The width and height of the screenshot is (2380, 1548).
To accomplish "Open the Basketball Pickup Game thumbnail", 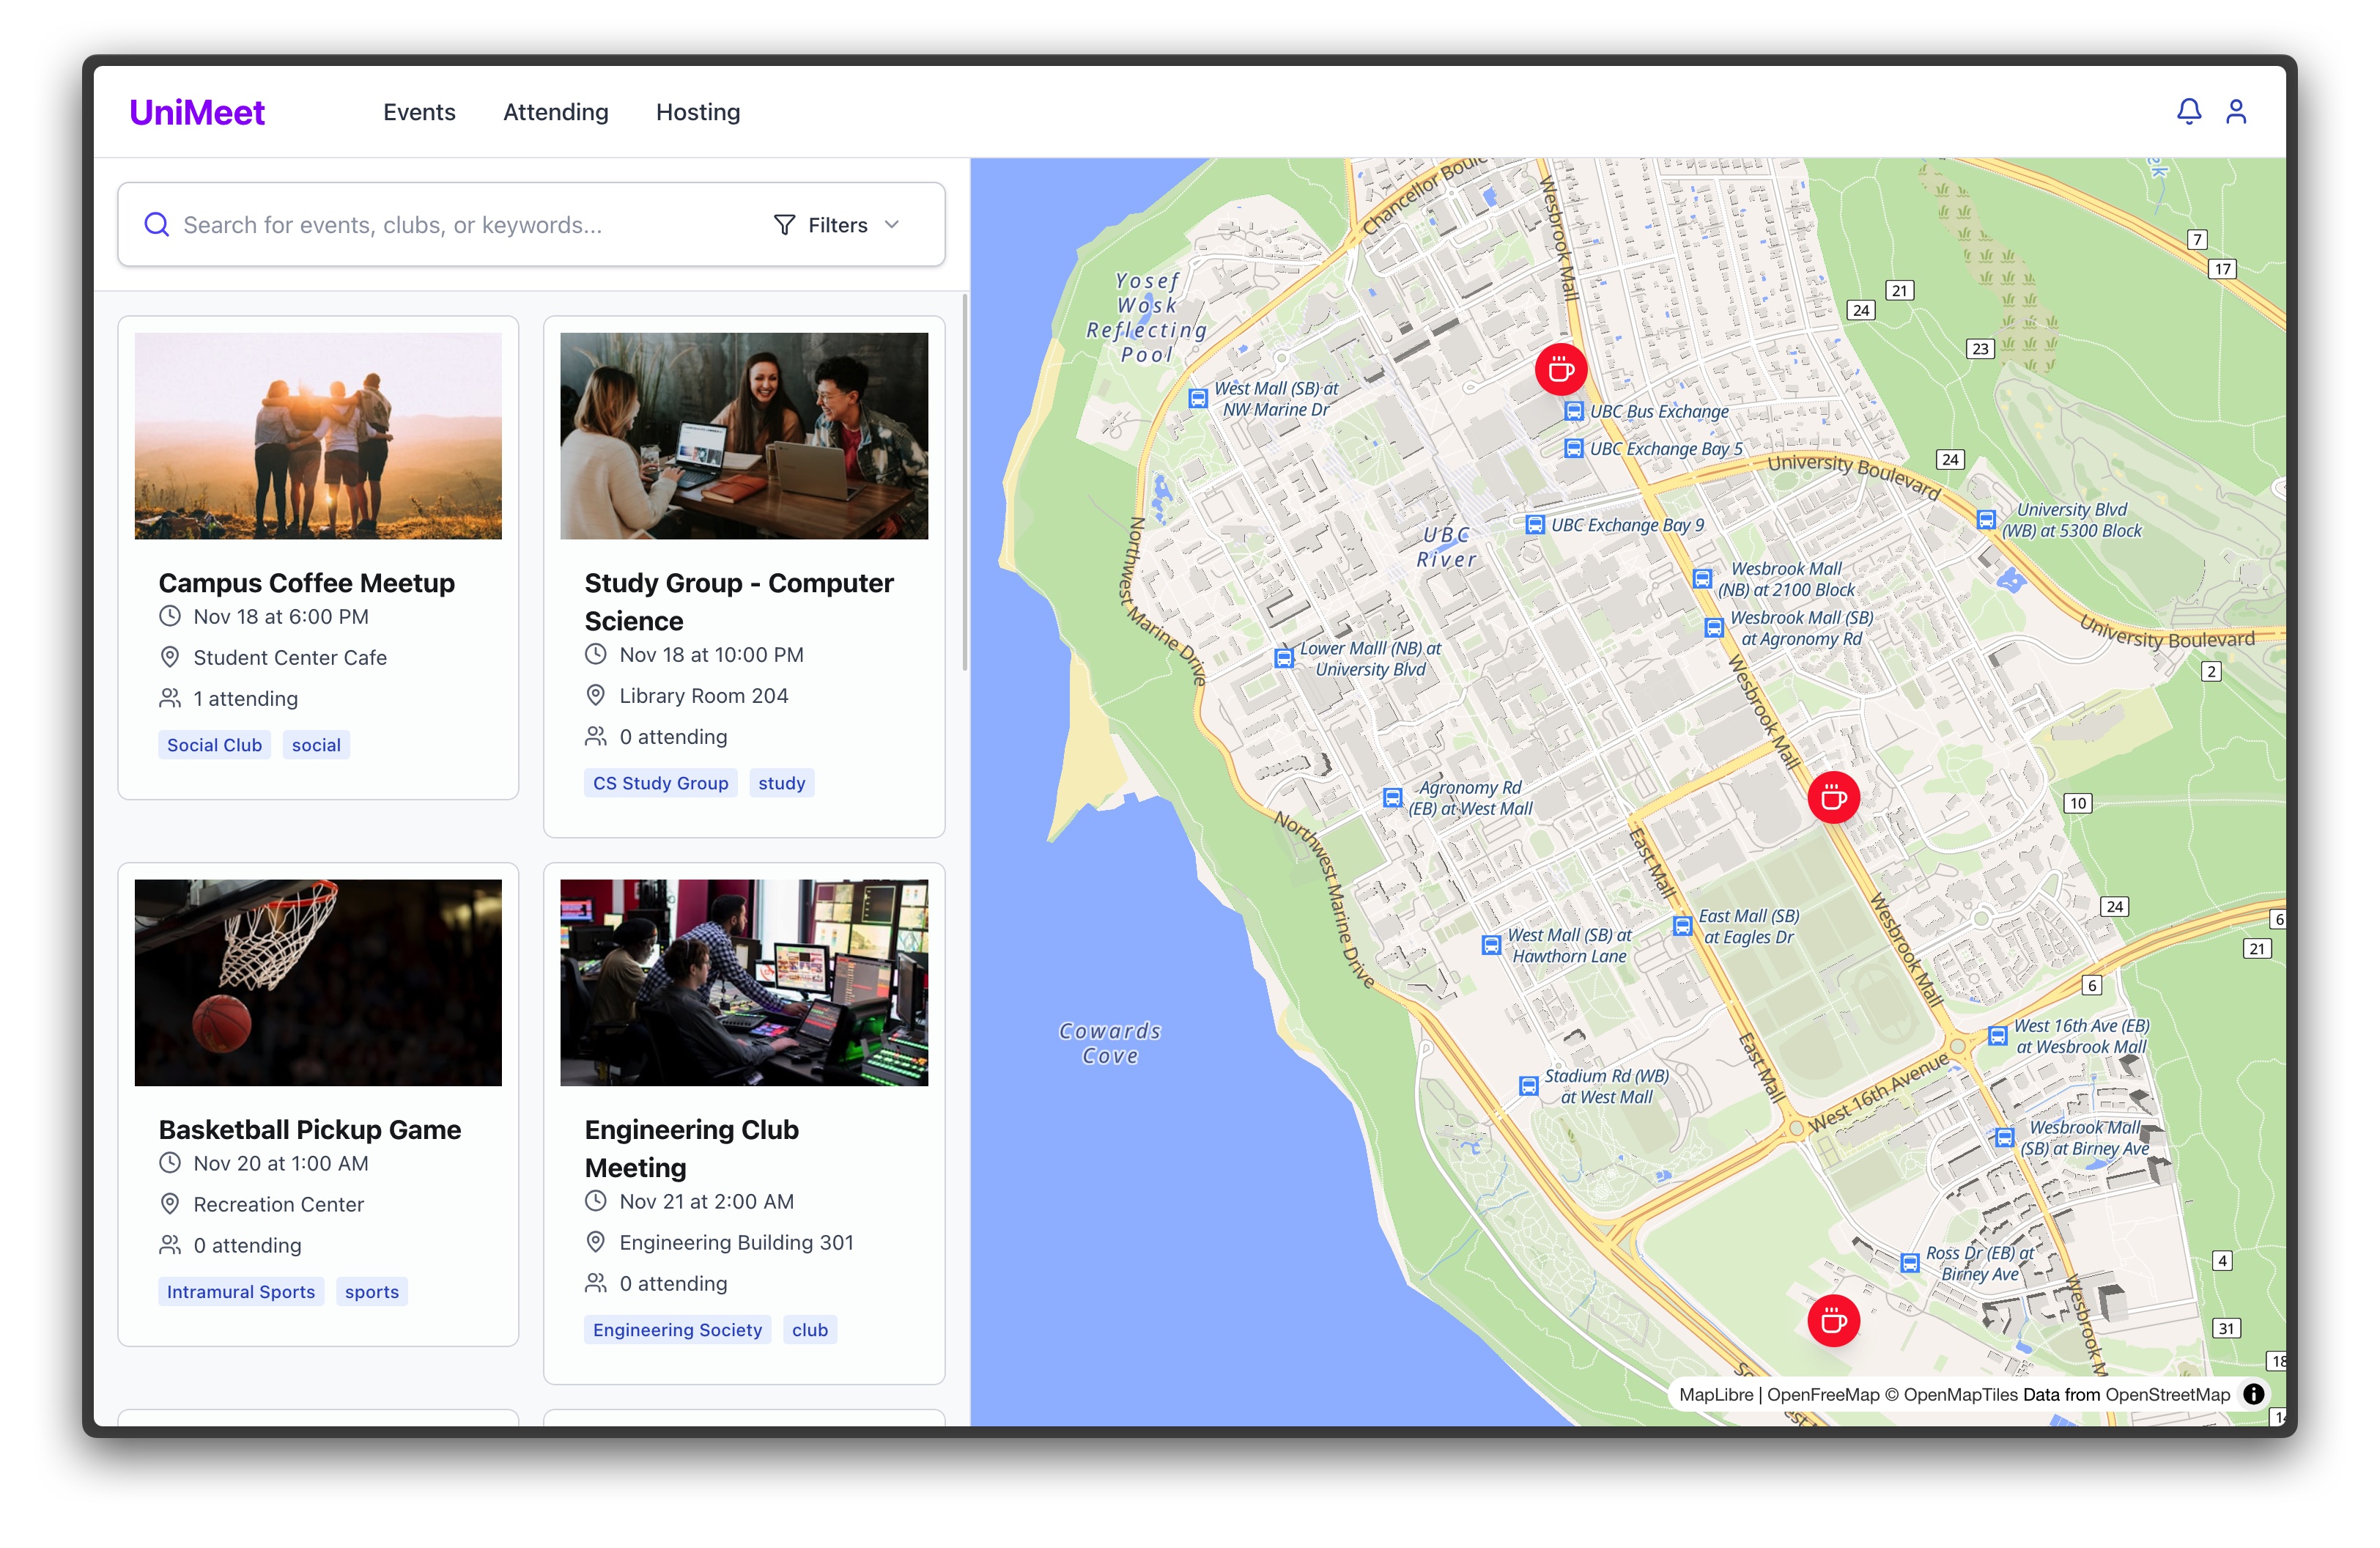I will coord(318,982).
